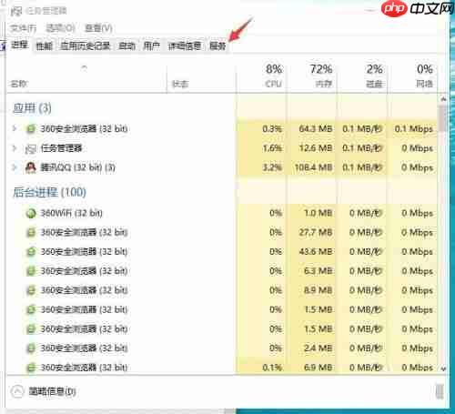The width and height of the screenshot is (455, 414).
Task: Click icon of 360安全浏览器 using 43.6 MB
Action: click(x=31, y=252)
